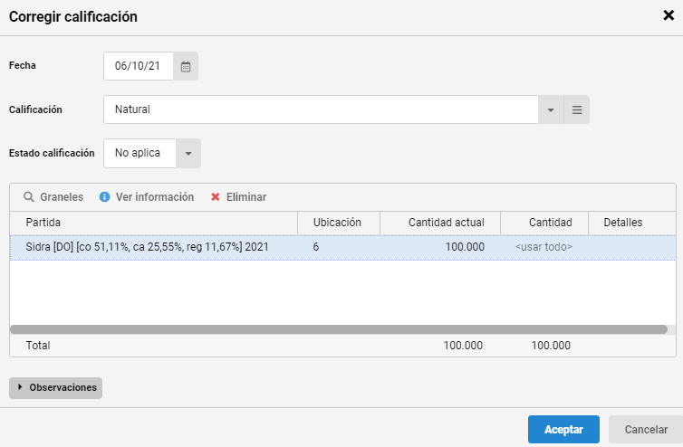683x447 pixels.
Task: Select the Sidra [DO] 2021 row
Action: 342,247
